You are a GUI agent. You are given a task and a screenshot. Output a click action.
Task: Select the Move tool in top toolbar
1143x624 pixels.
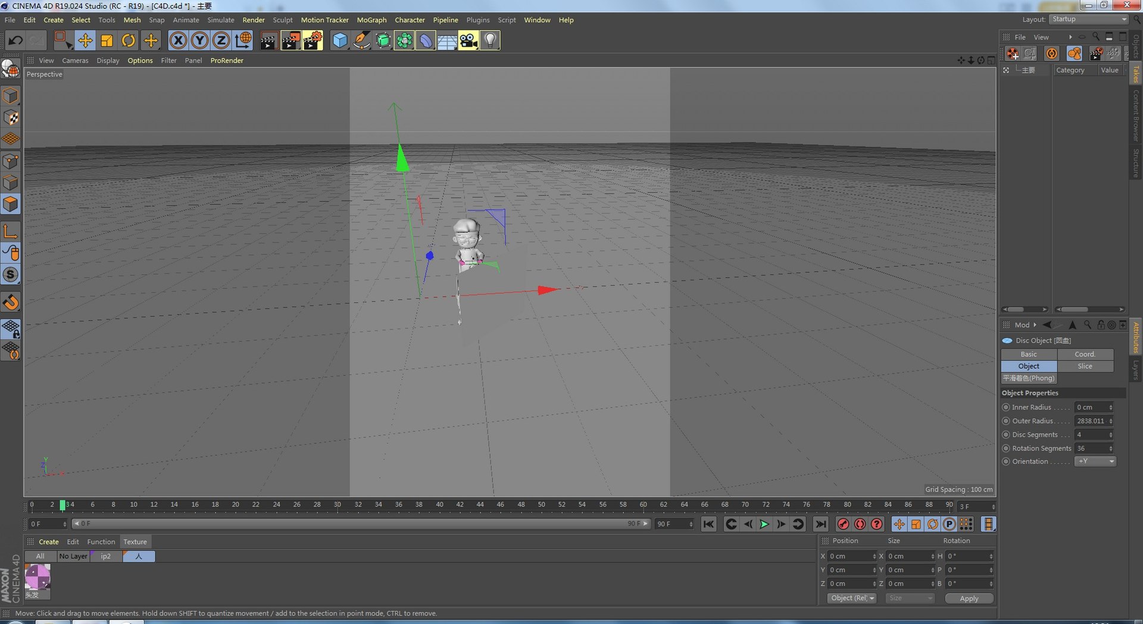point(85,40)
